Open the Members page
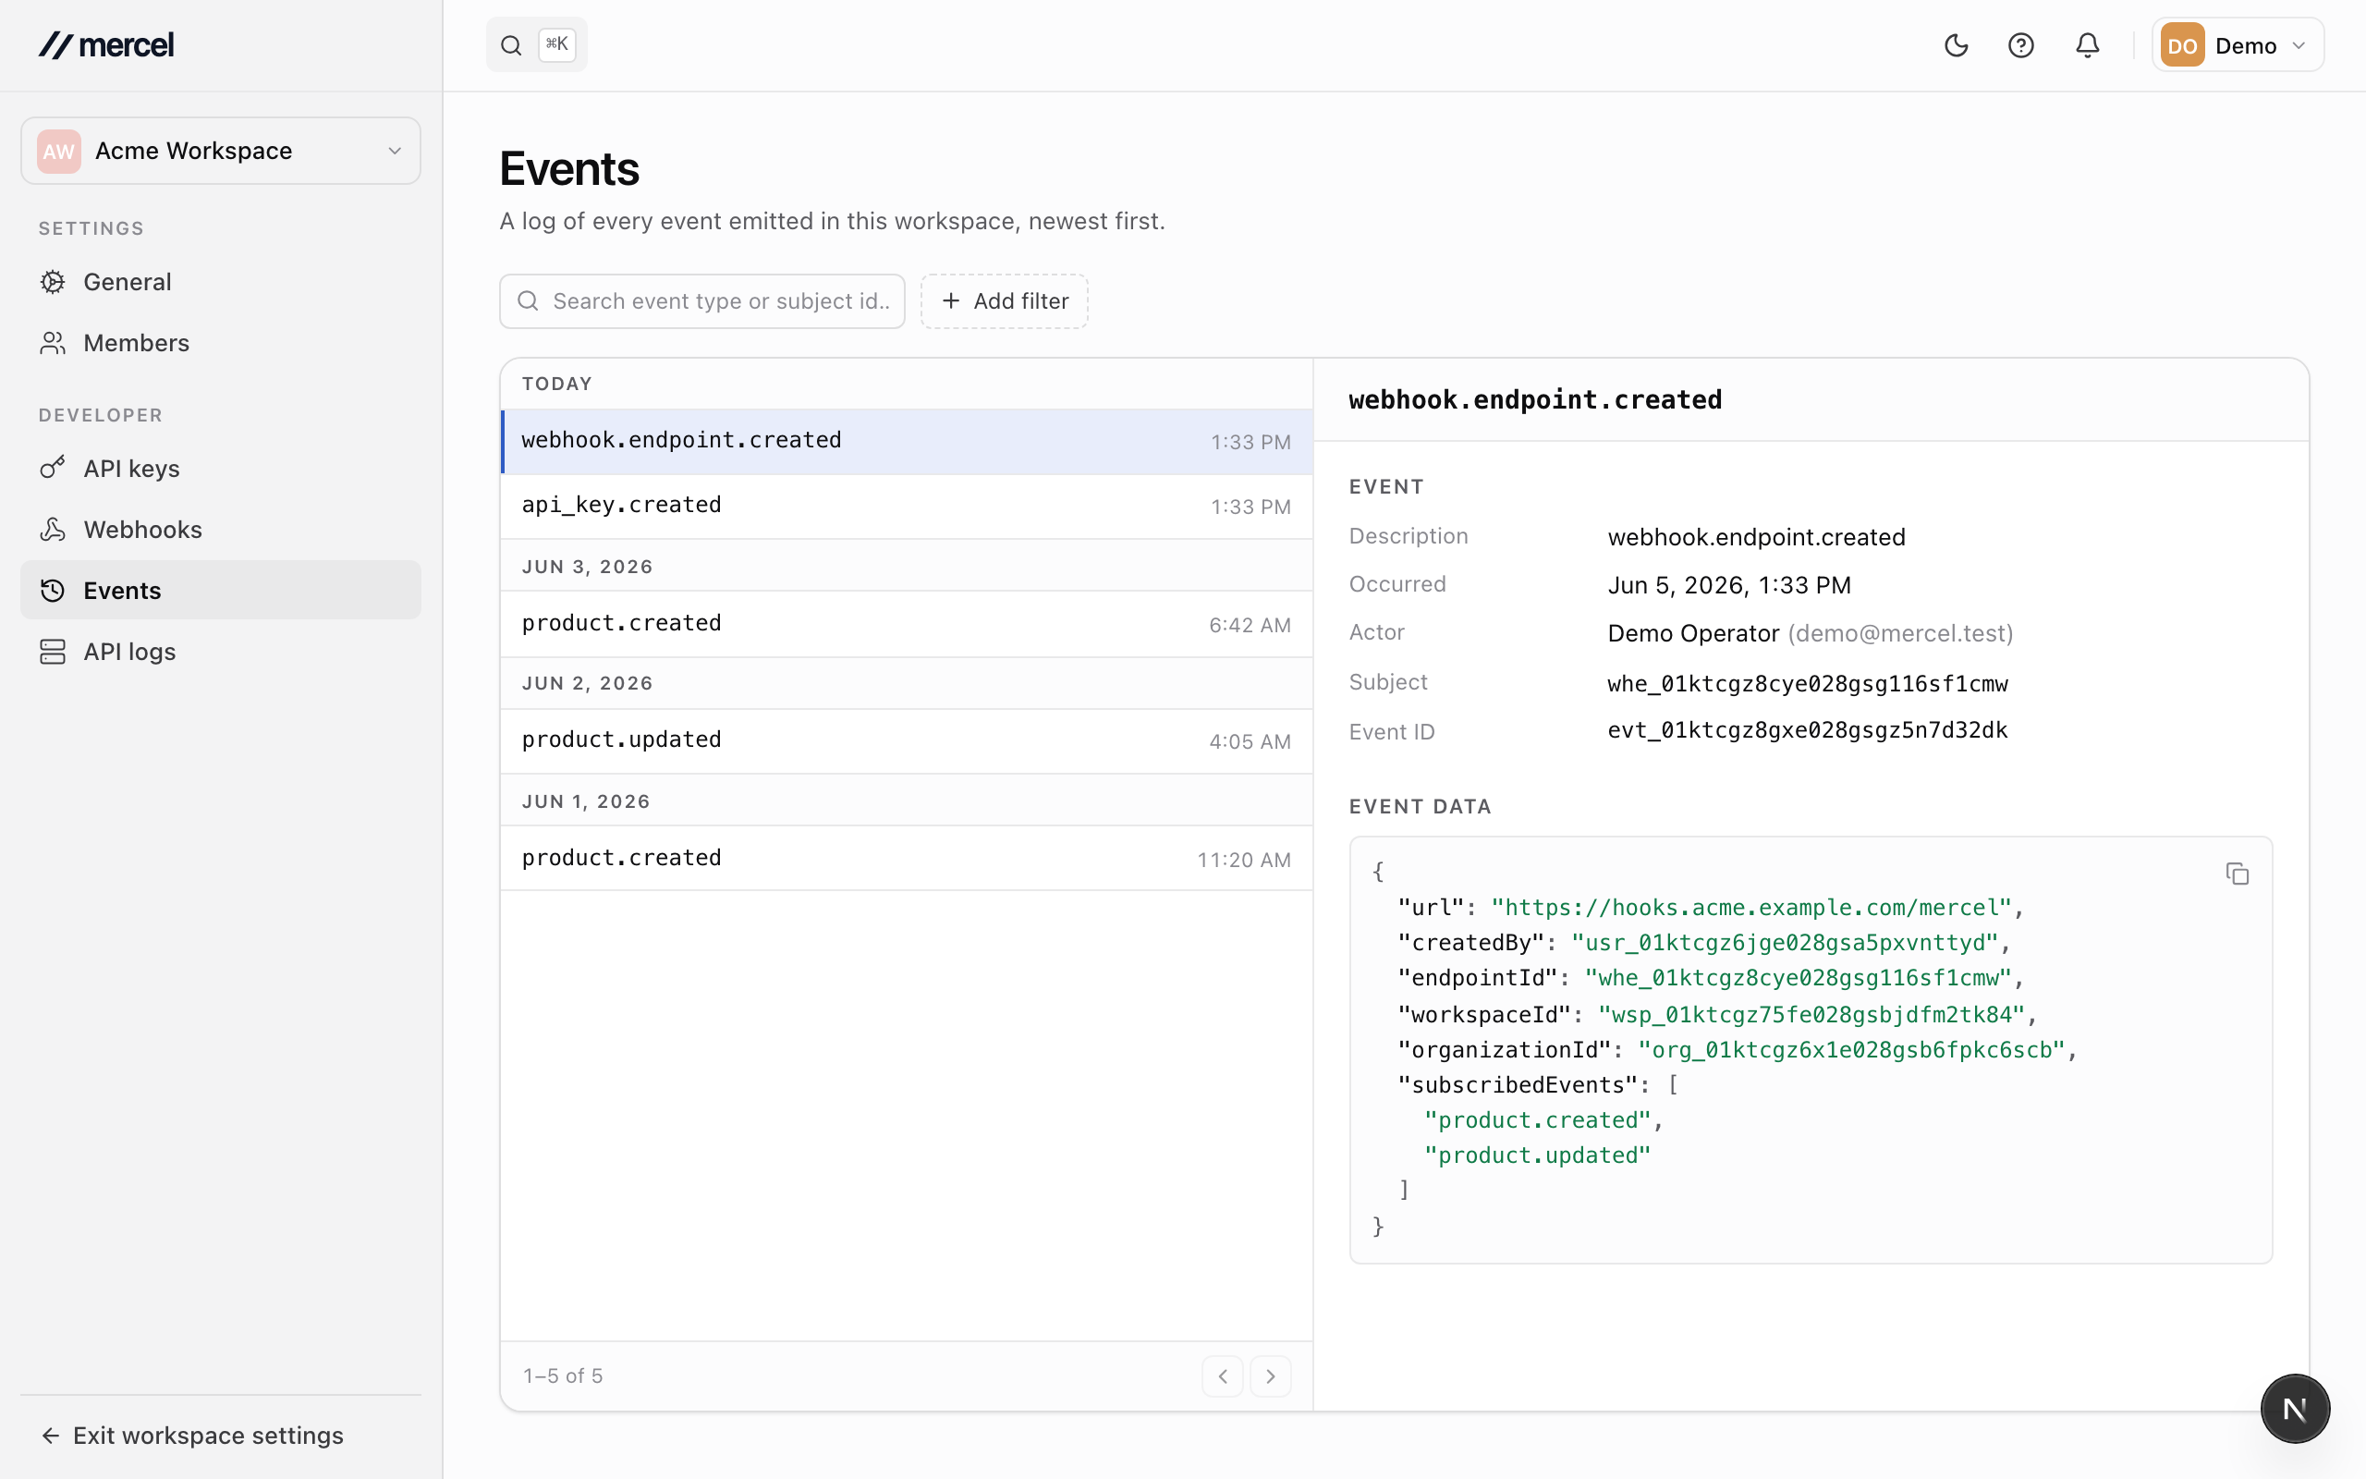This screenshot has width=2366, height=1479. (221, 342)
